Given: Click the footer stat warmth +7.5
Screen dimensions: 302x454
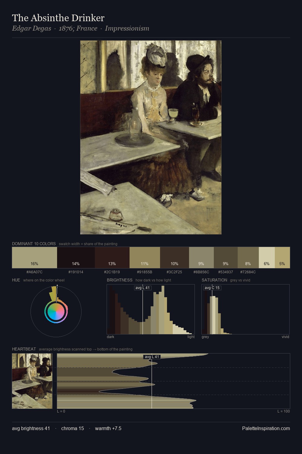Looking at the screenshot, I should point(108,428).
